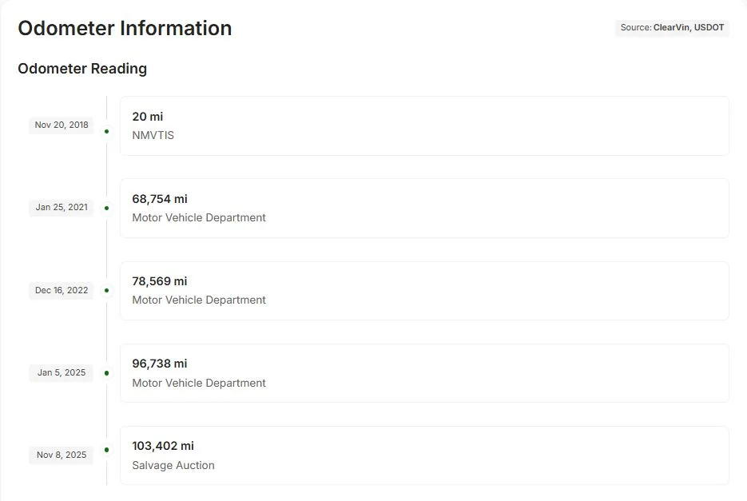Select the Nov 8, 2025 date badge
Image resolution: width=747 pixels, height=501 pixels.
(62, 455)
